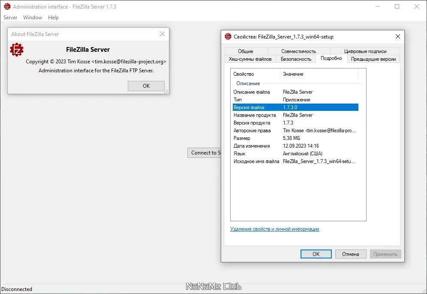Click the value 1.7.3.0
The image size is (427, 294).
(290, 107)
